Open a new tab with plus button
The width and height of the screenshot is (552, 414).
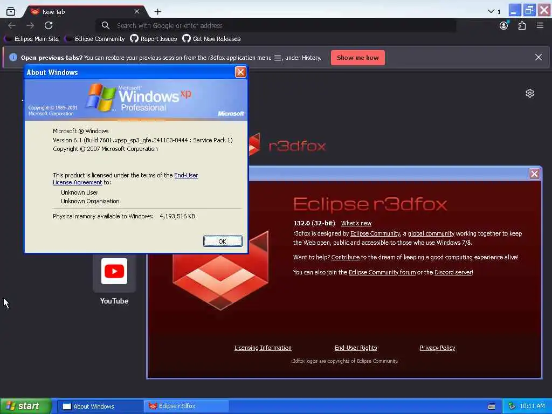[x=158, y=12]
